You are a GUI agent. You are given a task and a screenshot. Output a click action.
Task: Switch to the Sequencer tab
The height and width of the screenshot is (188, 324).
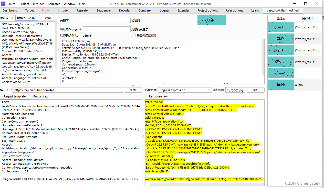pos(104,10)
